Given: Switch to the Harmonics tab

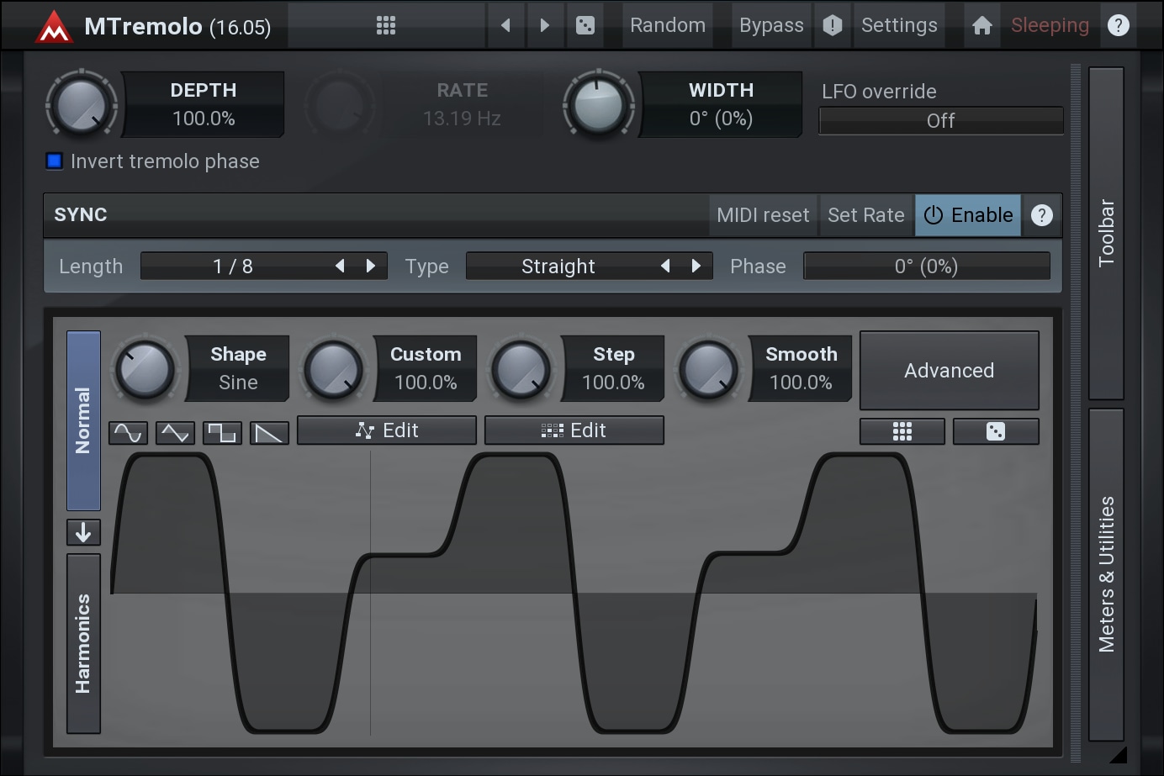Looking at the screenshot, I should (x=83, y=643).
